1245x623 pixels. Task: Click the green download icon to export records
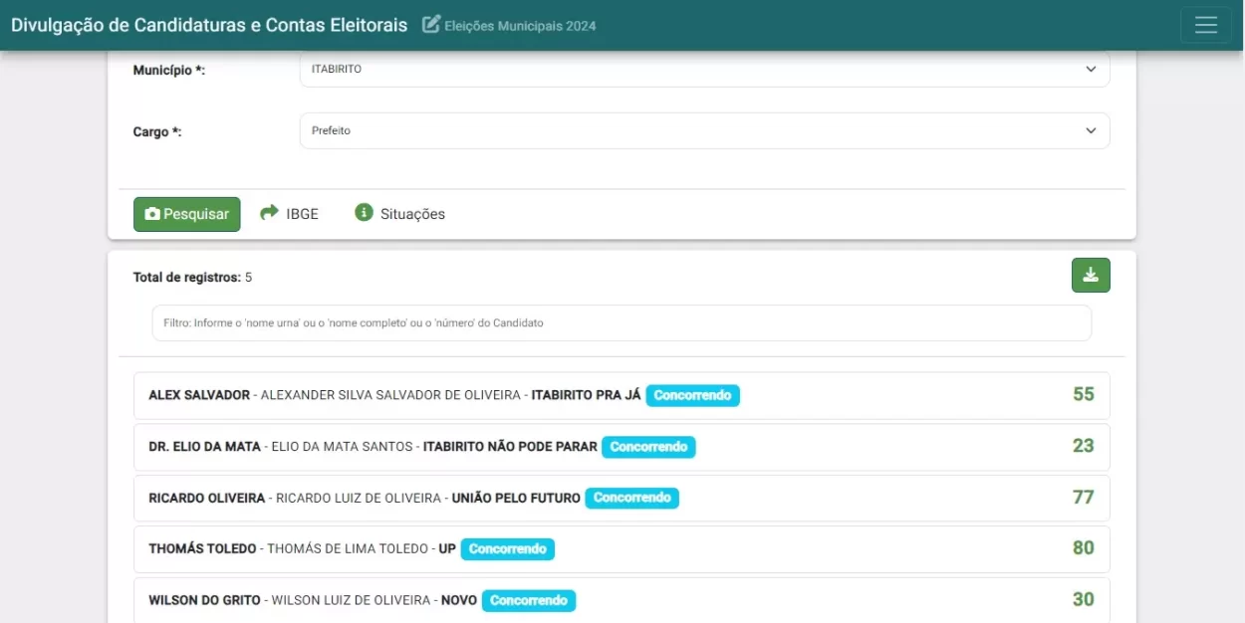point(1091,275)
